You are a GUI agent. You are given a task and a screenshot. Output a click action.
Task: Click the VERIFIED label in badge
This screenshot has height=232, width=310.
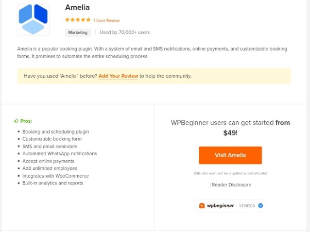coord(247,206)
